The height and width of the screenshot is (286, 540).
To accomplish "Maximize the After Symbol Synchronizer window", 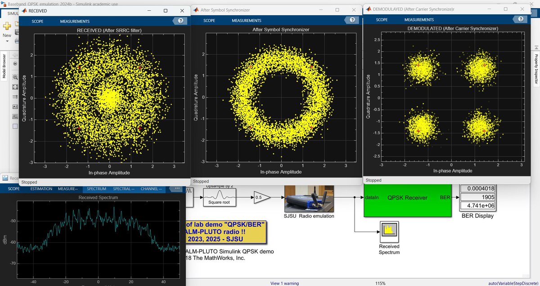I will pos(337,10).
